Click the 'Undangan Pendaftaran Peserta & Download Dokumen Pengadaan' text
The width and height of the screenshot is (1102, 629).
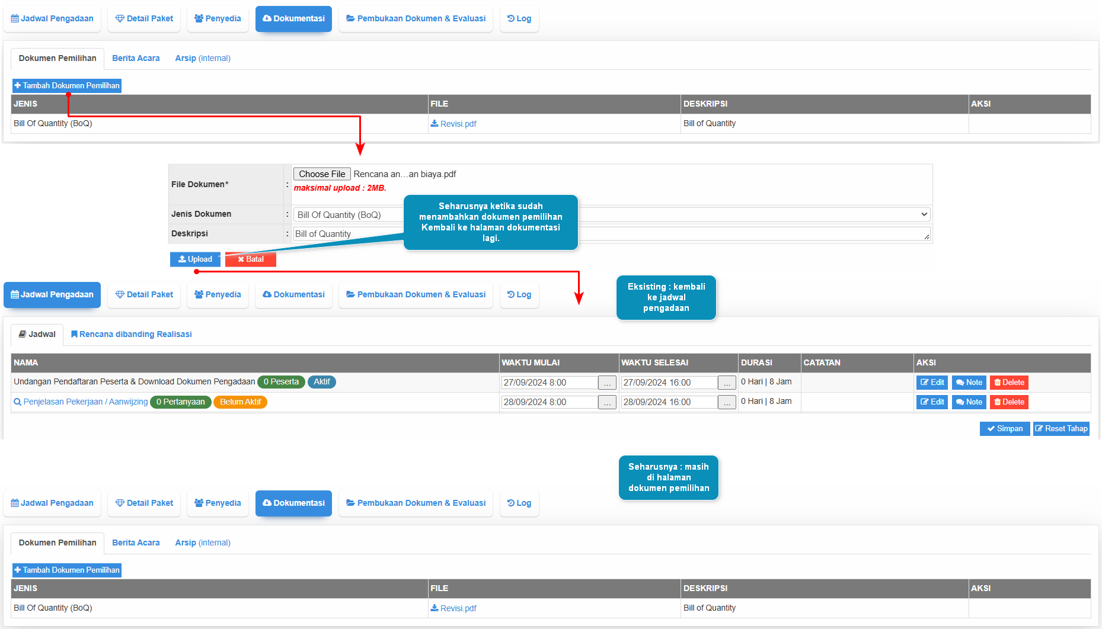pos(135,382)
